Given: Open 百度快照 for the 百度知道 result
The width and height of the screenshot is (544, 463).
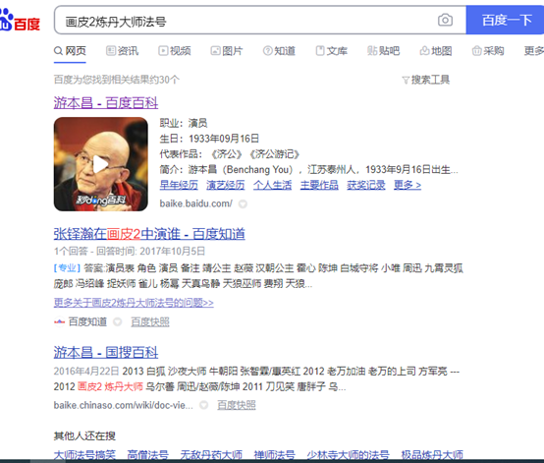Looking at the screenshot, I should (150, 322).
